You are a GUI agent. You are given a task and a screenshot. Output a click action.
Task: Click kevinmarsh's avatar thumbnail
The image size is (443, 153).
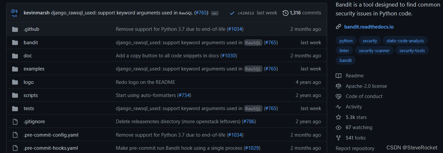pyautogui.click(x=15, y=13)
